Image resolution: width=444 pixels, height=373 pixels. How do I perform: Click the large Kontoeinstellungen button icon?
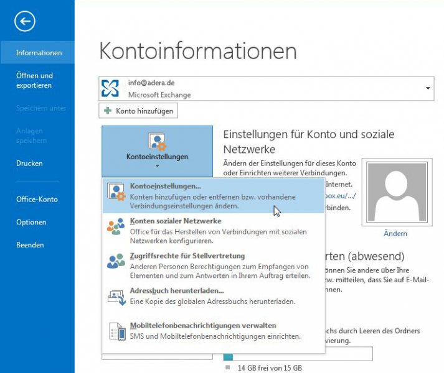(x=157, y=141)
